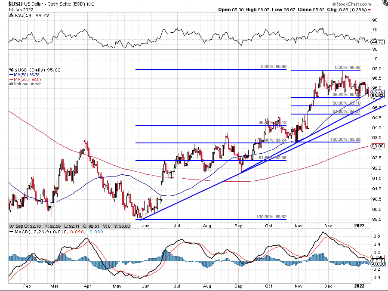Click the 'High 96.07' value in the header
The height and width of the screenshot is (291, 388).
[257, 9]
